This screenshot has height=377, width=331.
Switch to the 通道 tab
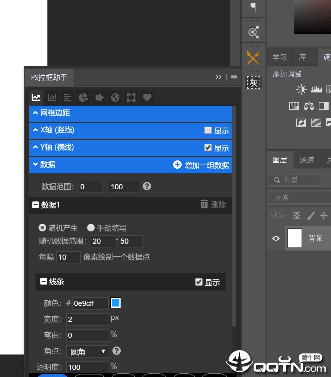[x=307, y=160]
